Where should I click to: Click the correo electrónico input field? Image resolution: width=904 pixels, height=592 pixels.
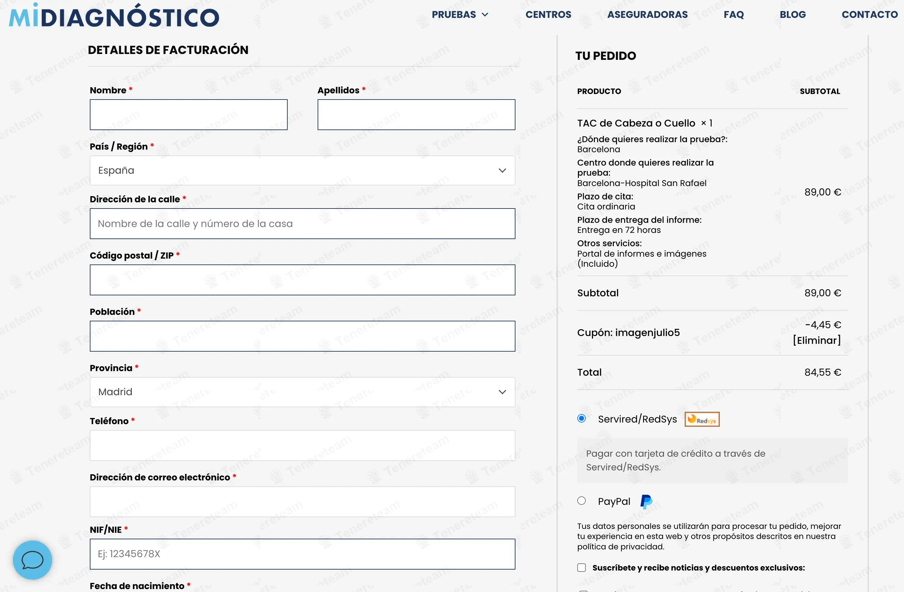pyautogui.click(x=302, y=502)
